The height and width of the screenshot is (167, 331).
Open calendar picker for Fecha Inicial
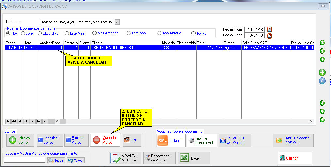[269, 29]
